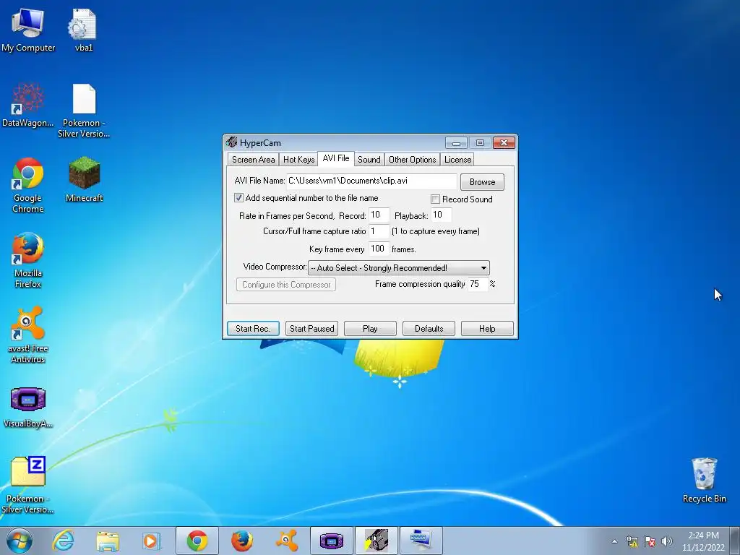740x555 pixels.
Task: Click the Frame compression quality field
Action: pyautogui.click(x=478, y=283)
